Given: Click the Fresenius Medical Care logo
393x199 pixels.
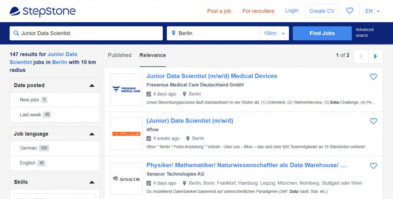Looking at the screenshot, I should 126,90.
